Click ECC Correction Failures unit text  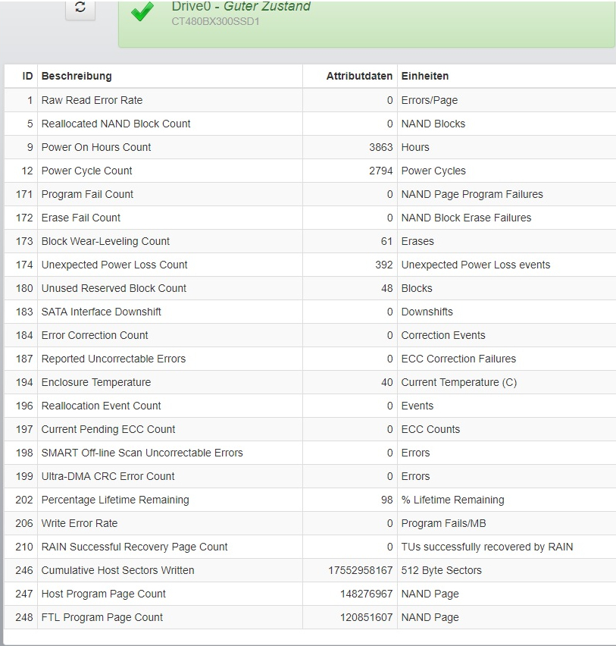coord(458,359)
